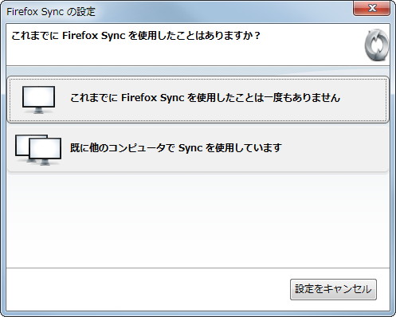Click the Firefox Sync circular arrows logo
Image resolution: width=396 pixels, height=317 pixels.
(377, 45)
